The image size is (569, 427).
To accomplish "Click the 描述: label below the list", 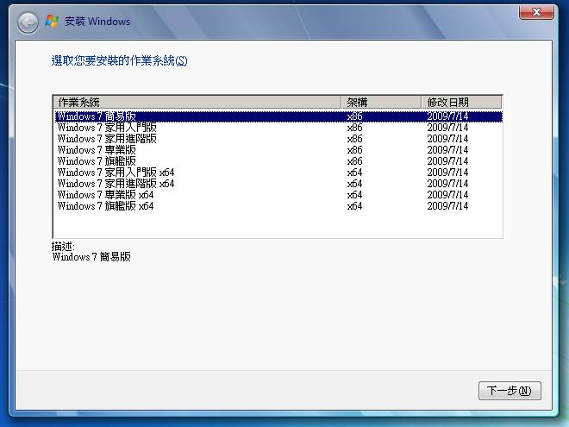I will pos(63,246).
